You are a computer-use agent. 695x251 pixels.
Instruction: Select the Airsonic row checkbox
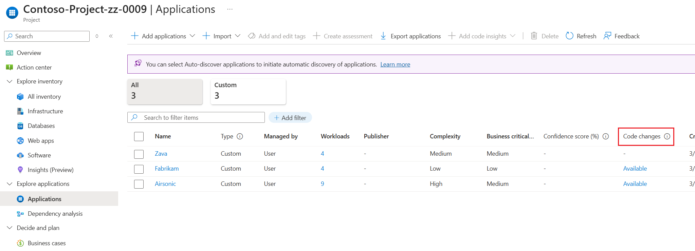139,184
